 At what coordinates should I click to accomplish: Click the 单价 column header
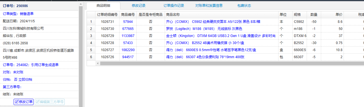coord(332,15)
